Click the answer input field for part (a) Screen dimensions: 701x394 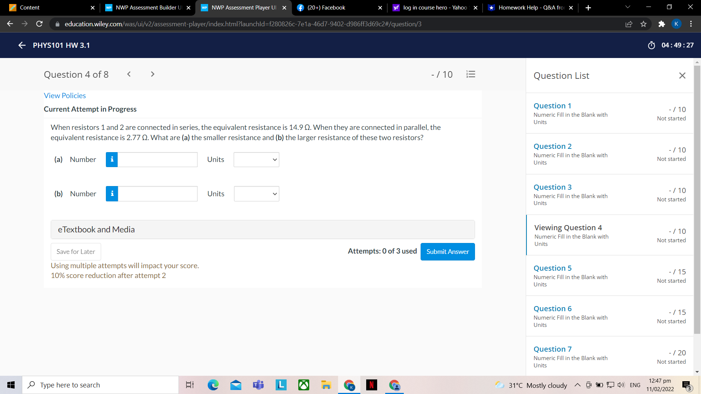(x=158, y=159)
